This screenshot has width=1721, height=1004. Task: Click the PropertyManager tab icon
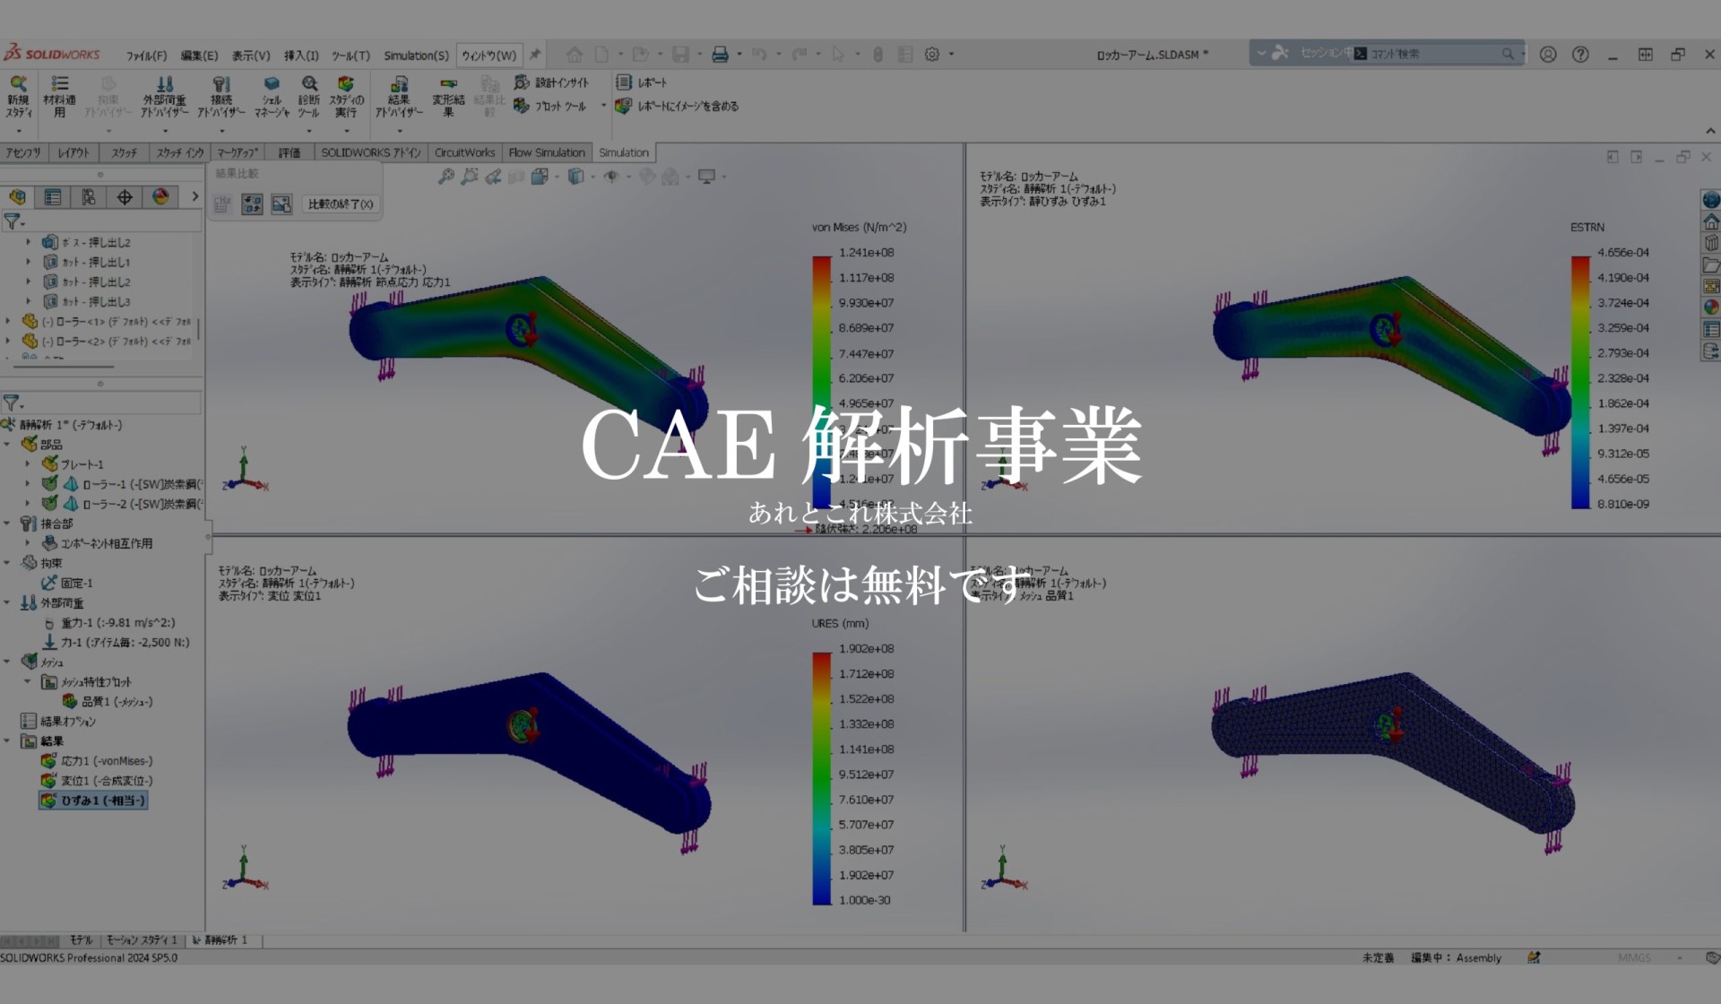click(53, 197)
